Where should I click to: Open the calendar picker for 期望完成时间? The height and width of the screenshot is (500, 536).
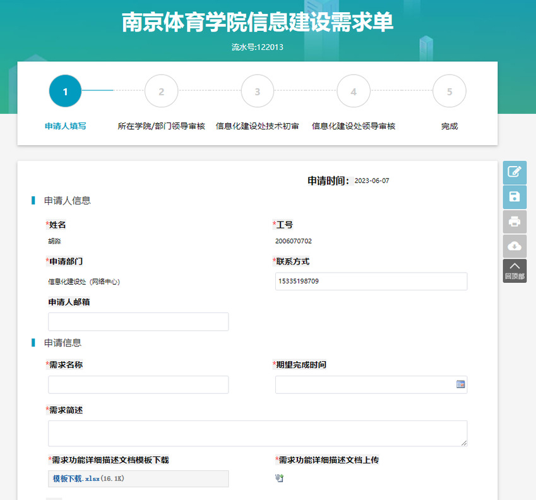coord(460,384)
